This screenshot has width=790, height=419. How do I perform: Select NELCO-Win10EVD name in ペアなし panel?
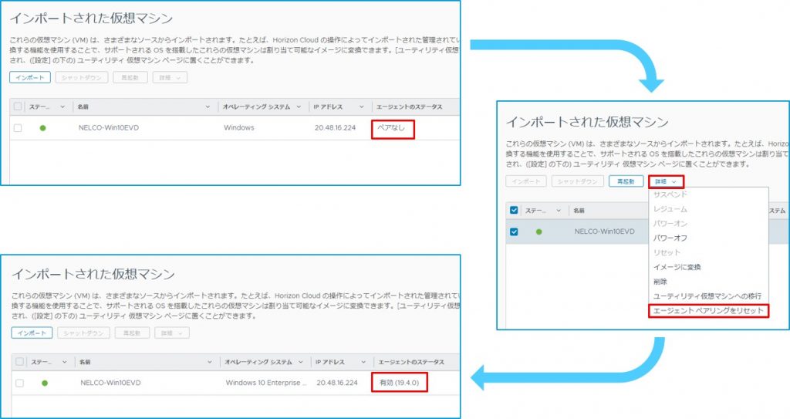(x=108, y=128)
